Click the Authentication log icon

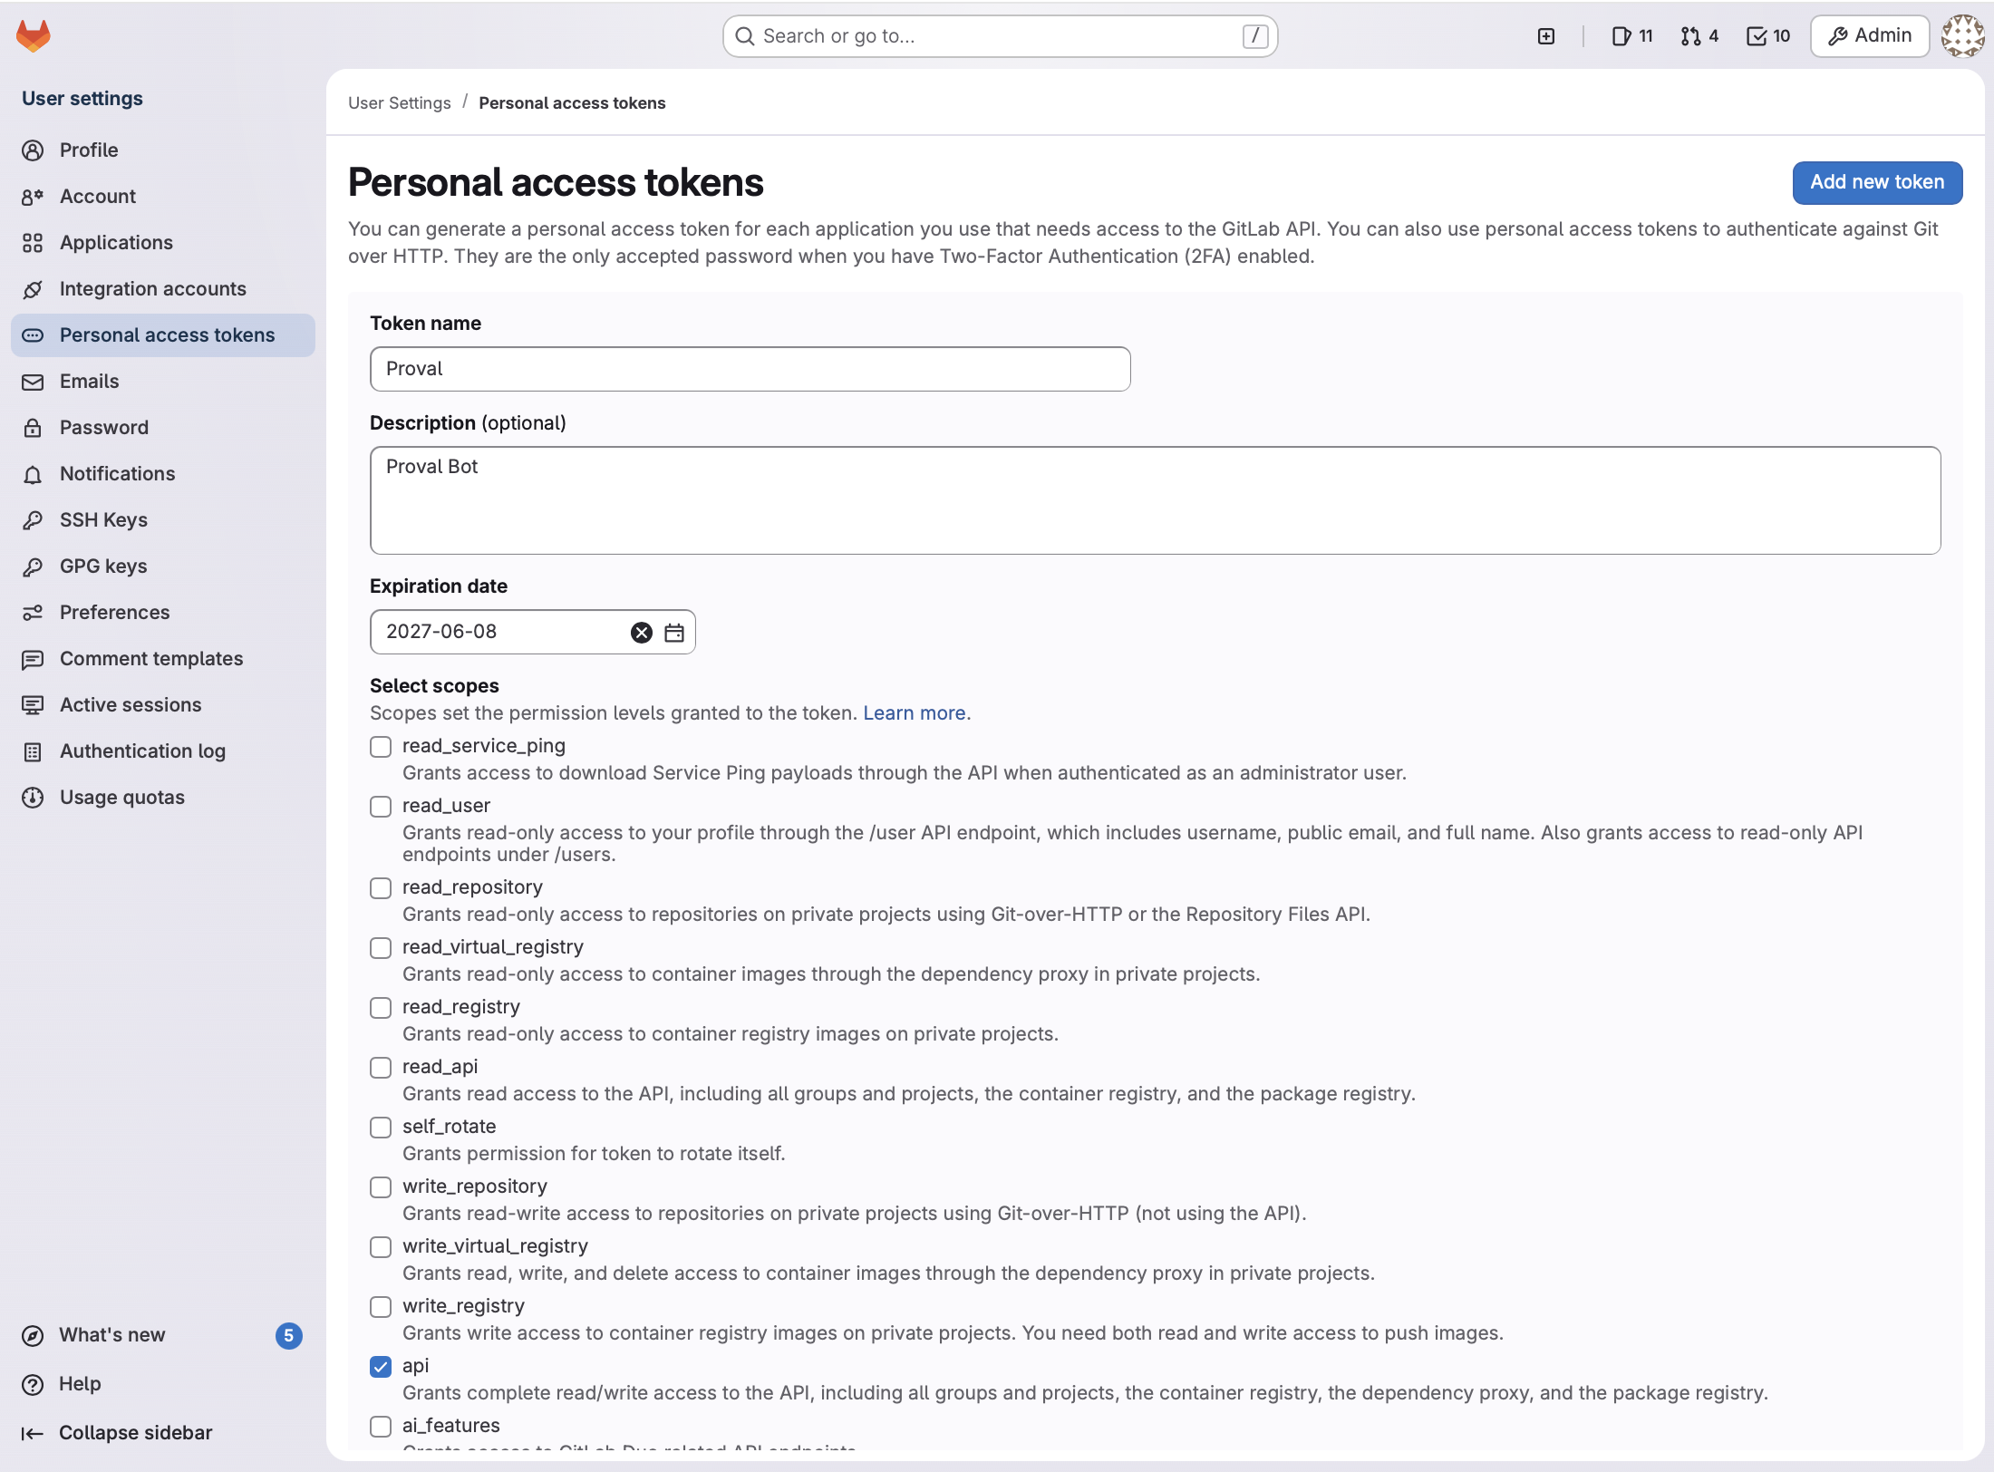coord(33,751)
